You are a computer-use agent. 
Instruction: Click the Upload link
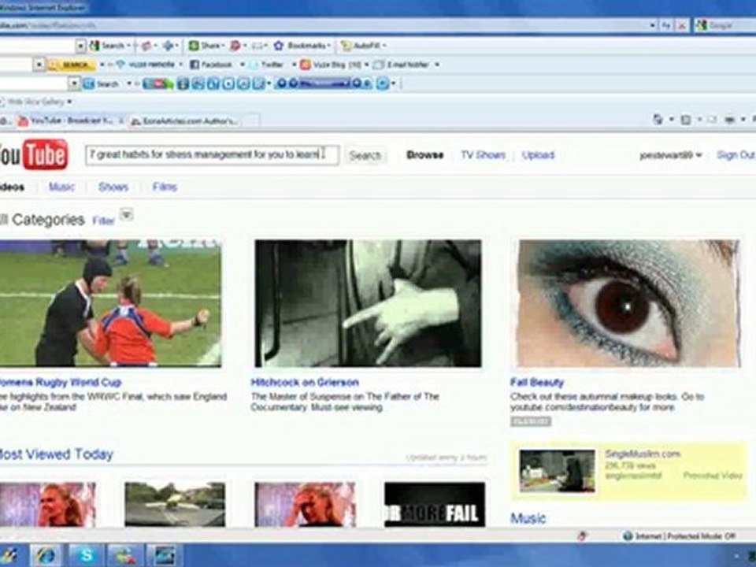pos(538,155)
